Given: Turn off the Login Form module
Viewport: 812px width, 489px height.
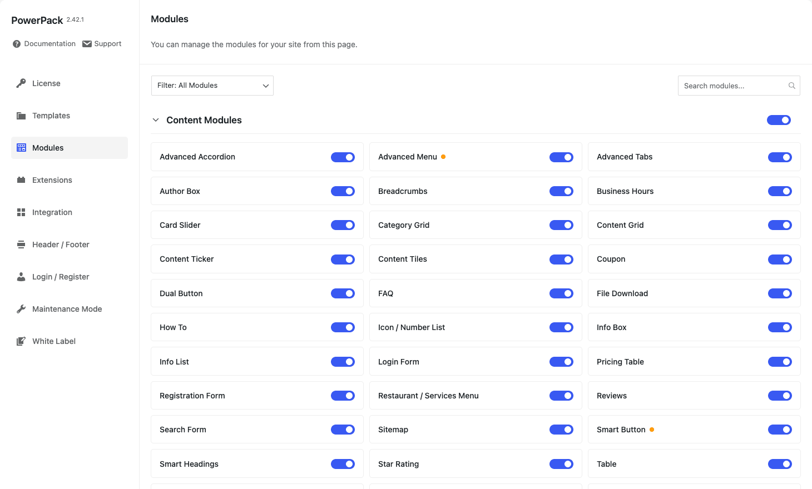Looking at the screenshot, I should (561, 362).
